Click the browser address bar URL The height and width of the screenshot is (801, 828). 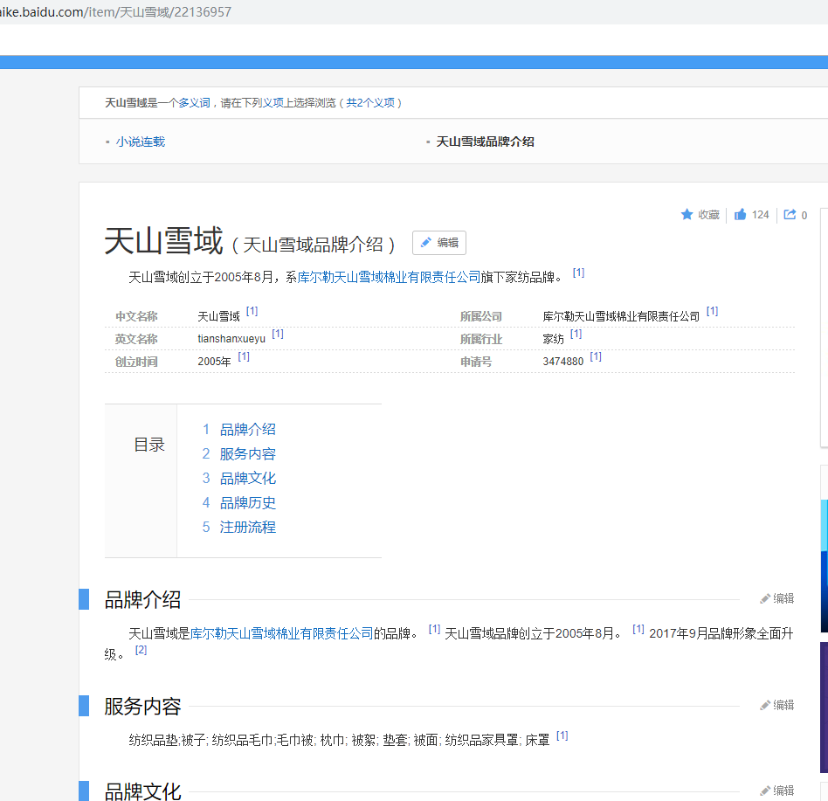(x=115, y=11)
